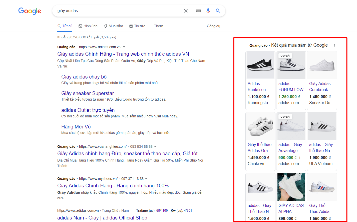This screenshot has height=222, width=357.
Task: Click the 'ƯU ĐÃI' badge on FORUM LOW
Action: point(285,56)
